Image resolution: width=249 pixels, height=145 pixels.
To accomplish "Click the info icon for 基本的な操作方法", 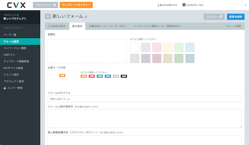I will click(x=158, y=5).
